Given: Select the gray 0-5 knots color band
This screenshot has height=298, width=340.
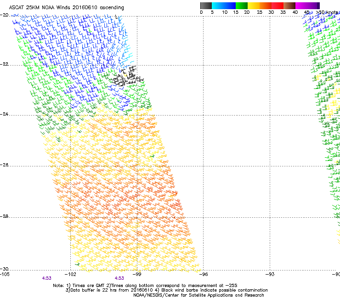Looking at the screenshot, I should click(x=206, y=6).
